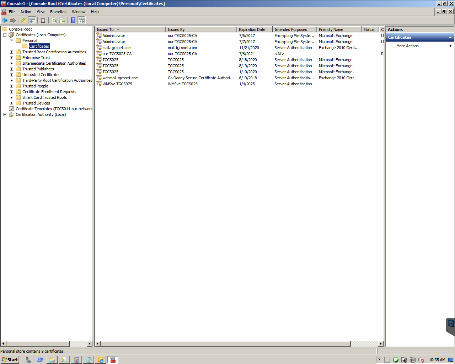Collapse the Personal folder node
455x364 pixels.
(11, 41)
